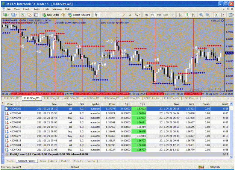Open the Charts menu
Screen dimensions: 235x170
coord(36,9)
